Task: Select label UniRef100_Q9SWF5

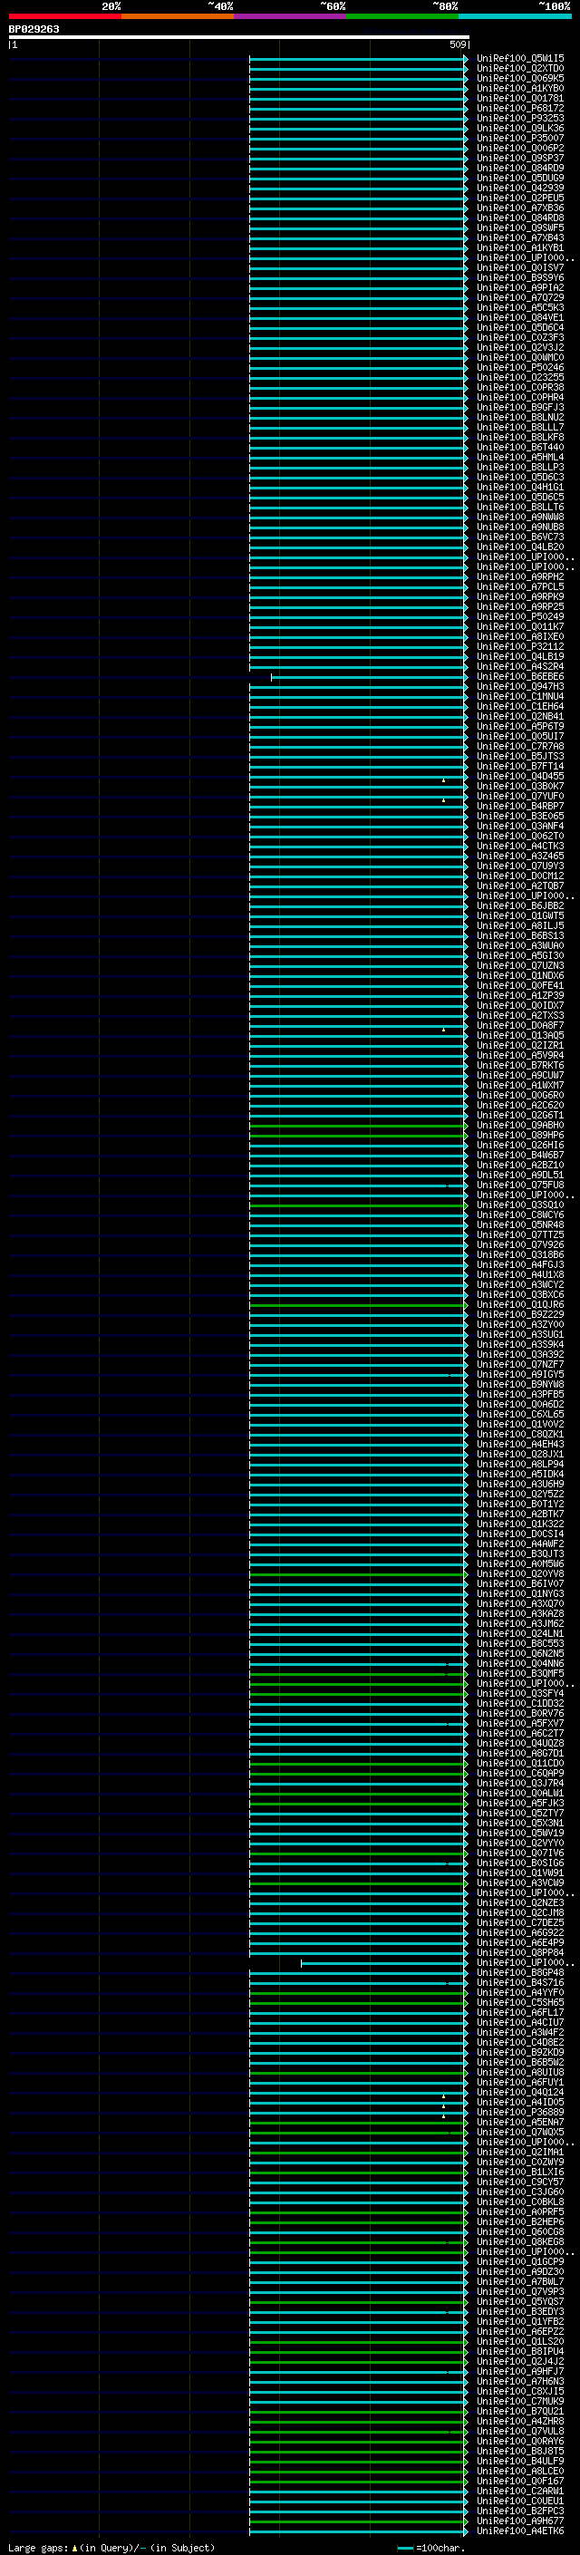Action: click(x=520, y=228)
